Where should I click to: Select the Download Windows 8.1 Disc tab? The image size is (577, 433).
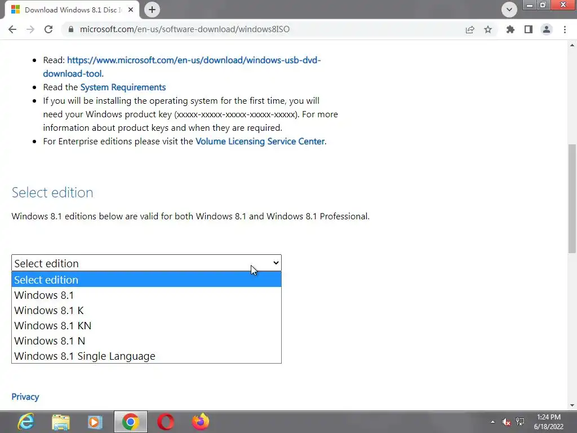point(73,10)
